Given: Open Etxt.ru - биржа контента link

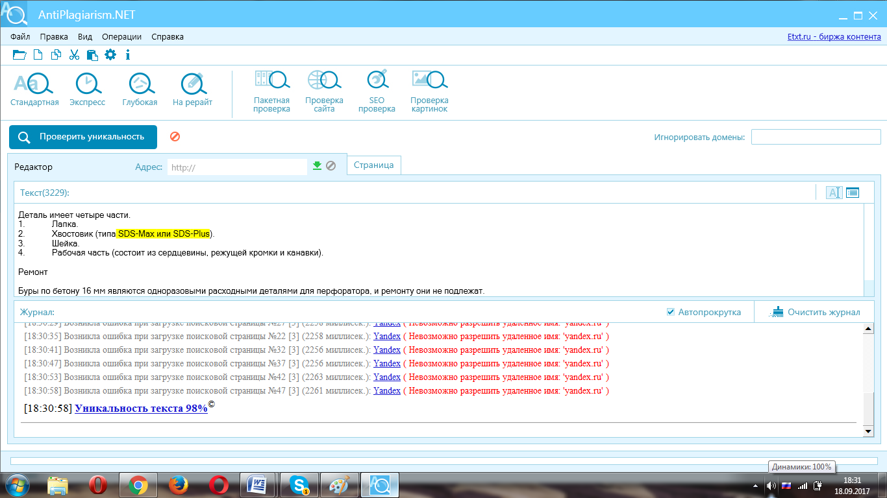Looking at the screenshot, I should (x=834, y=37).
